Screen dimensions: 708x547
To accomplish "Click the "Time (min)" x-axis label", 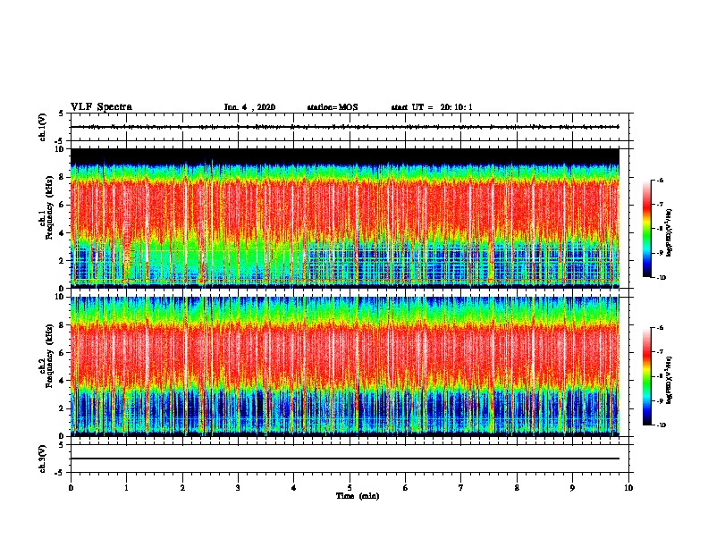I will (x=358, y=496).
